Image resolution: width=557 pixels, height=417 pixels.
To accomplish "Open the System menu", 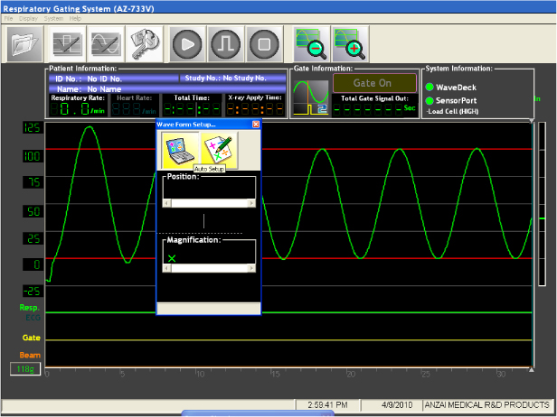I will point(52,18).
